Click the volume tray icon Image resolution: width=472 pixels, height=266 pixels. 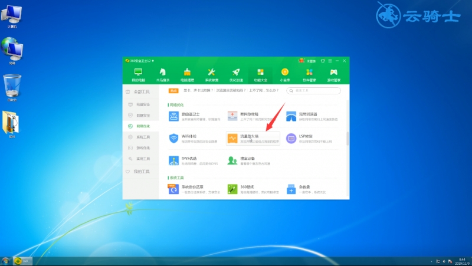click(444, 261)
